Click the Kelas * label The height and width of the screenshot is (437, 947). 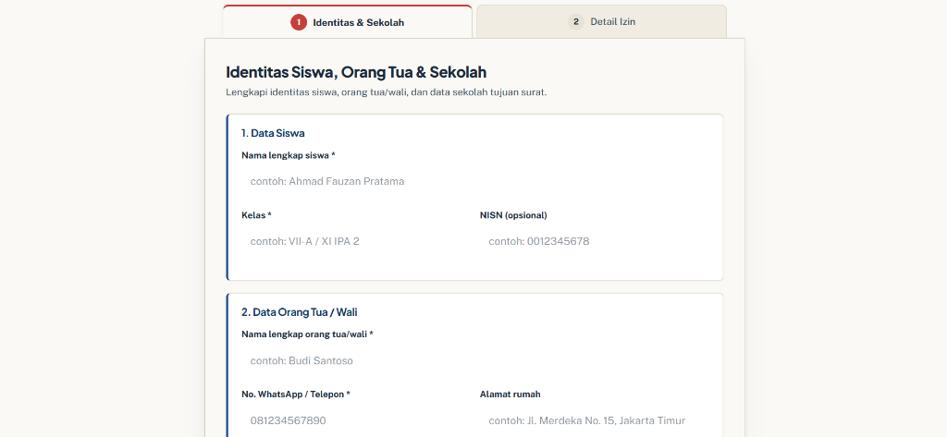pyautogui.click(x=257, y=215)
